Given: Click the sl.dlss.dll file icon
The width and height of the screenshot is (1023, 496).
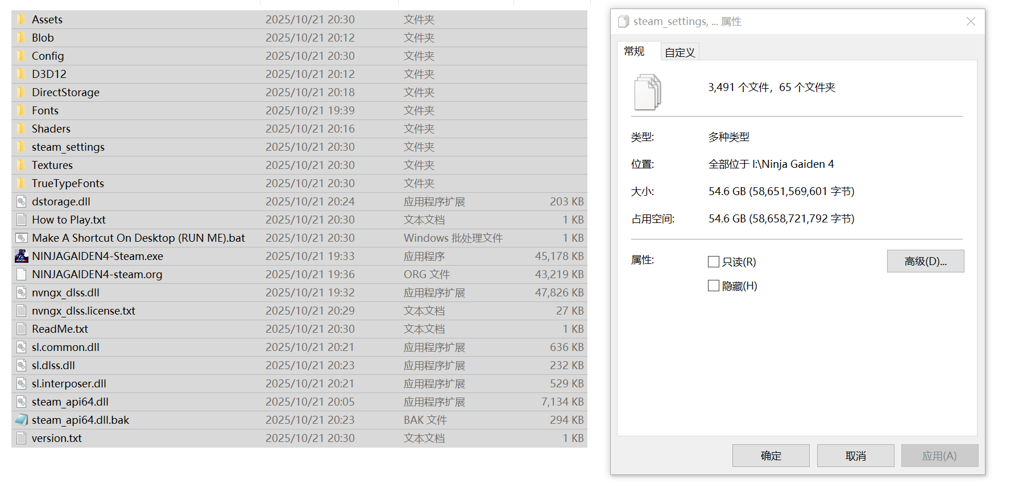Looking at the screenshot, I should (x=22, y=365).
